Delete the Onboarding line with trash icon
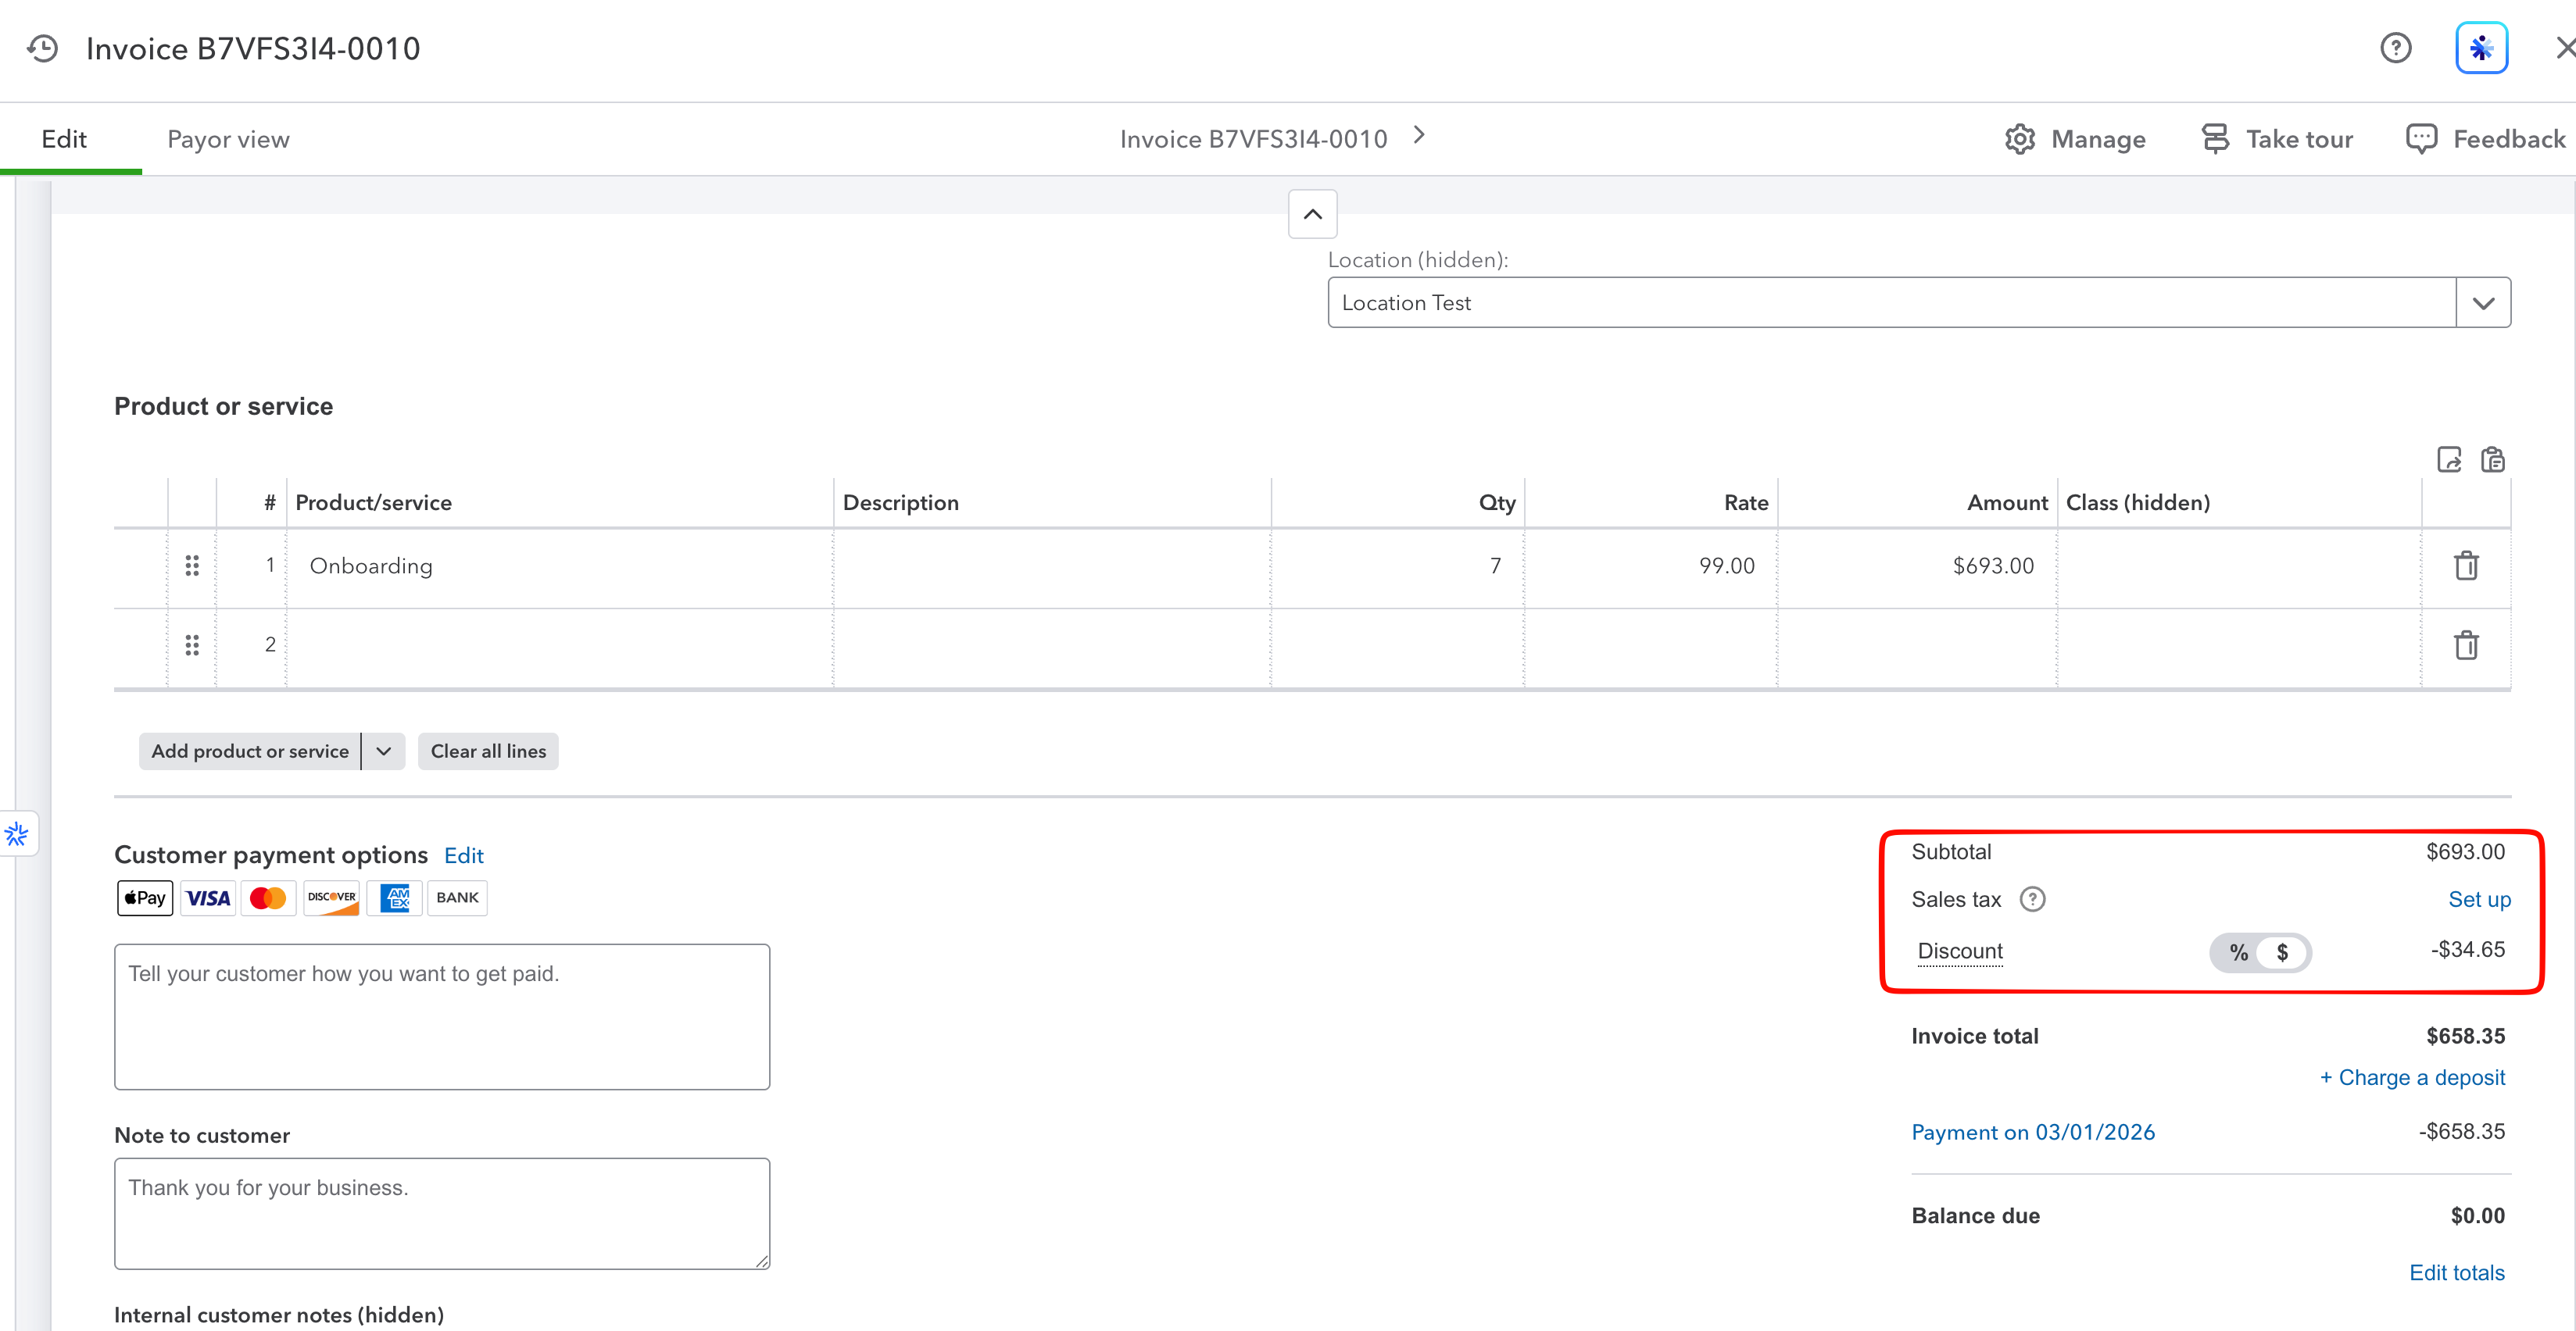The width and height of the screenshot is (2576, 1331). (2466, 566)
